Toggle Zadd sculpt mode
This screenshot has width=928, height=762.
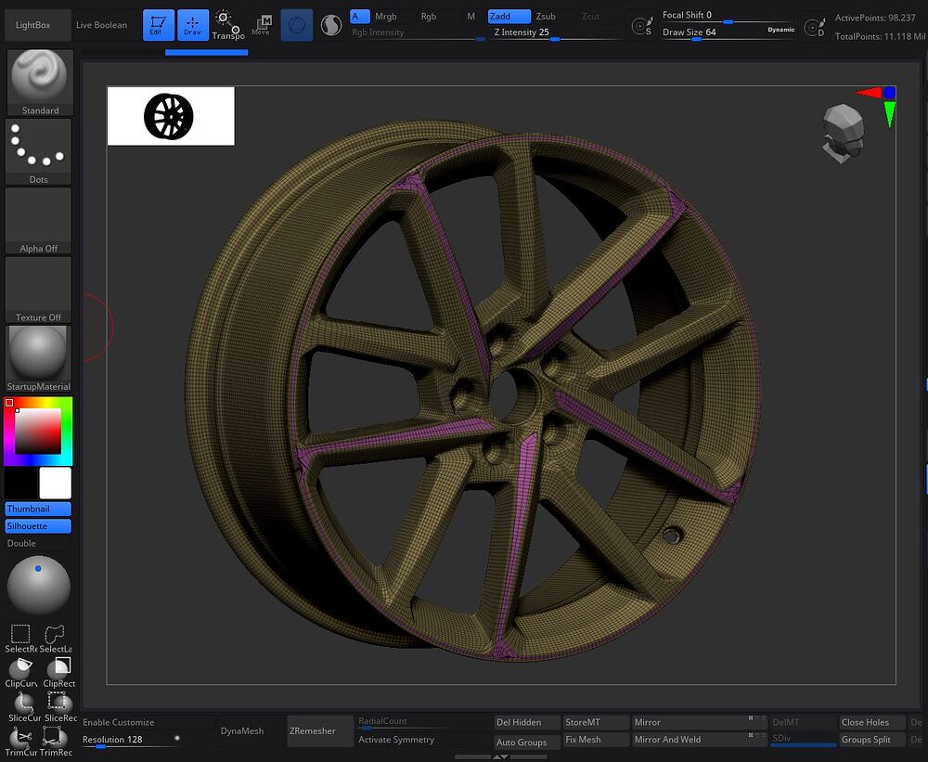pos(509,17)
